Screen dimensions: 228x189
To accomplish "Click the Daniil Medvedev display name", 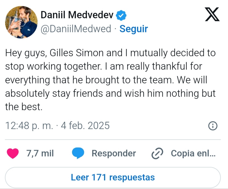I will [77, 15].
